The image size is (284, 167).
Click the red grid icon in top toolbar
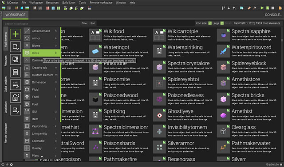click(x=47, y=8)
